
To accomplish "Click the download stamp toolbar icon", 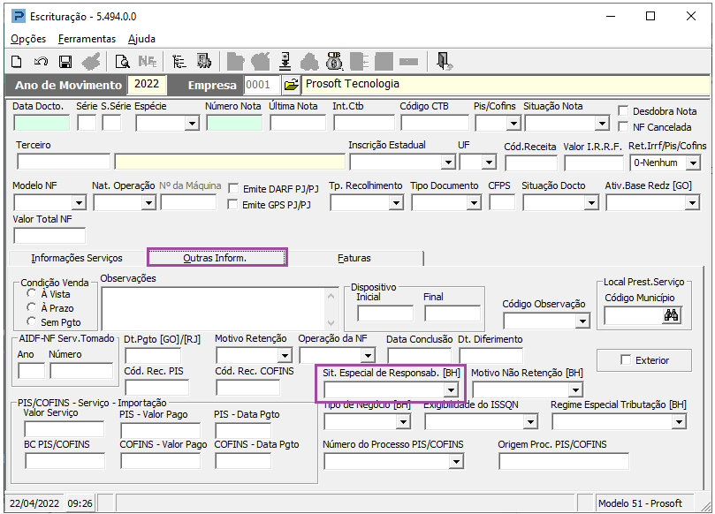I will pyautogui.click(x=285, y=62).
